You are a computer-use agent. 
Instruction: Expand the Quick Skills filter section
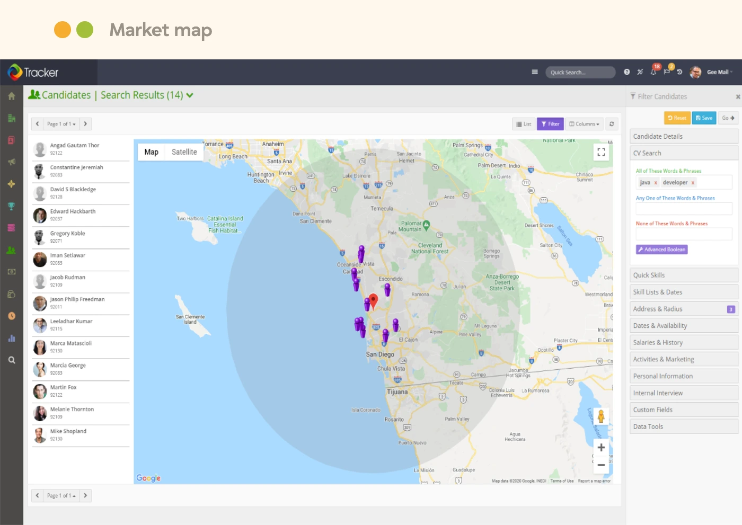pyautogui.click(x=684, y=275)
